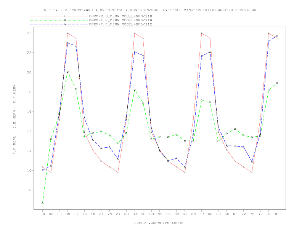The image size is (302, 233).
Task: Click the blue triangle marker at hour 27
Action: (x=118, y=159)
